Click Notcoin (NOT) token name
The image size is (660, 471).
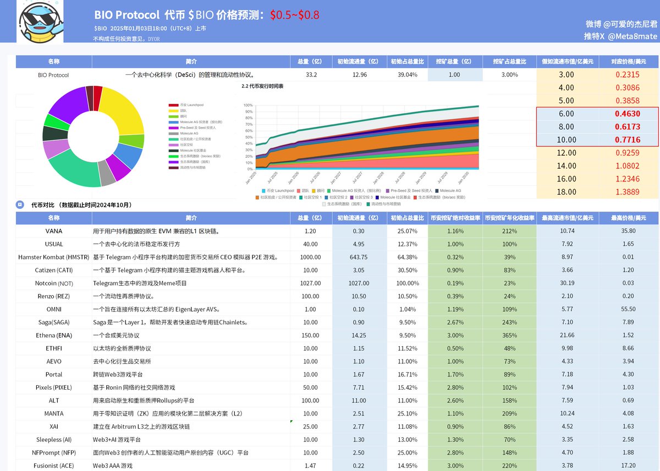[54, 283]
